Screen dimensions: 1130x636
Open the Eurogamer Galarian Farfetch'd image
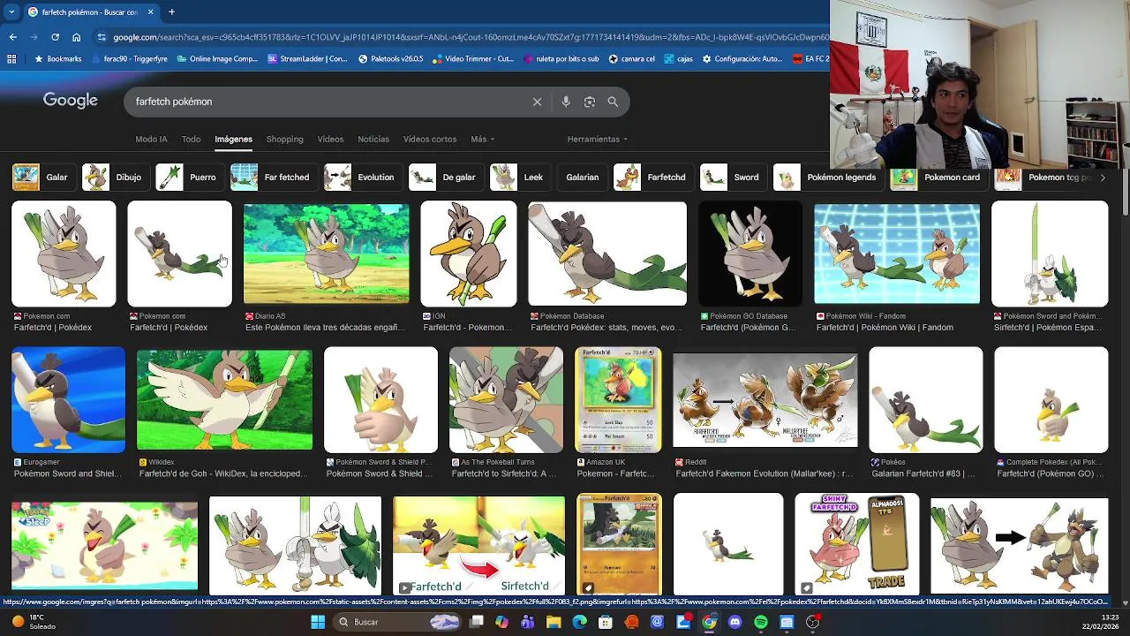pos(68,399)
